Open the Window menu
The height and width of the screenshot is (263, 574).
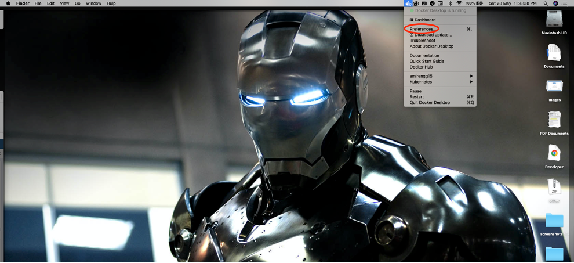pos(93,3)
